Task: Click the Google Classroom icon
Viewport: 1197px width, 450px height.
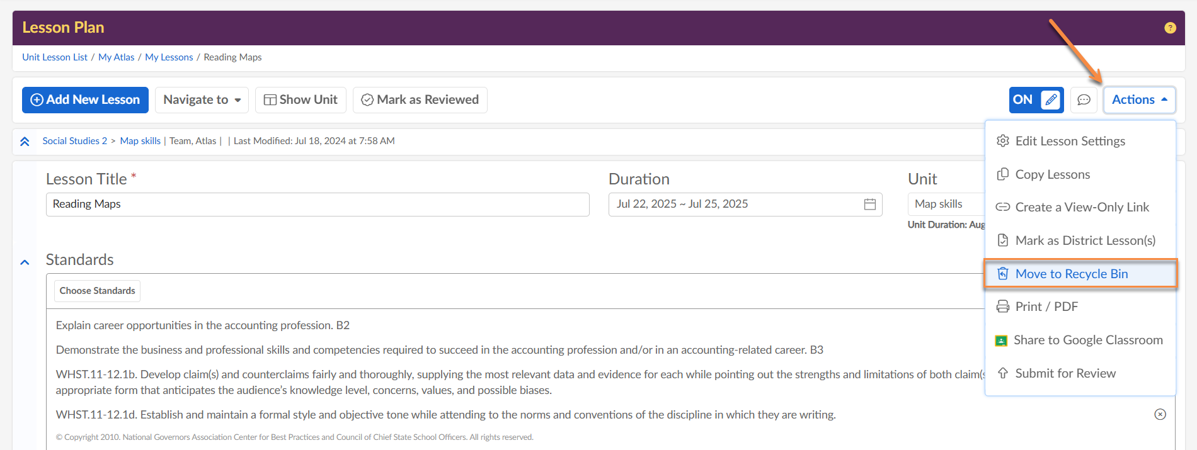Action: point(1000,340)
